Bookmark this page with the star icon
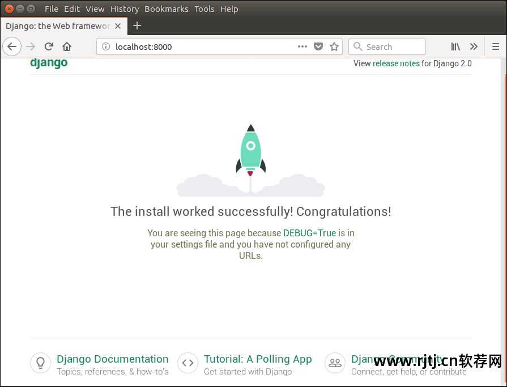Screen dimensions: 507x387 334,46
